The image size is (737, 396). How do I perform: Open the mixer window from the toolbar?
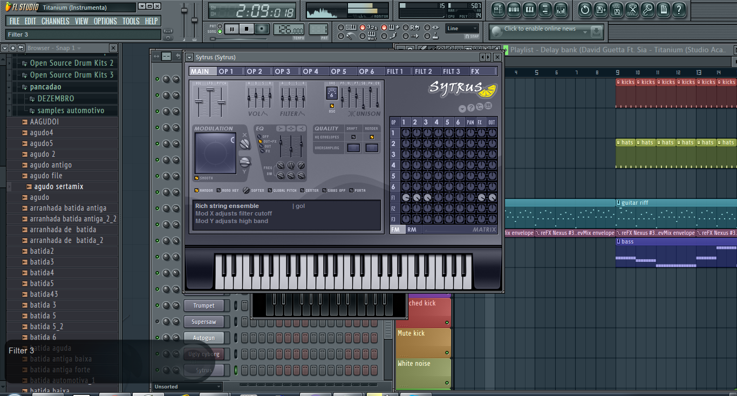point(561,9)
